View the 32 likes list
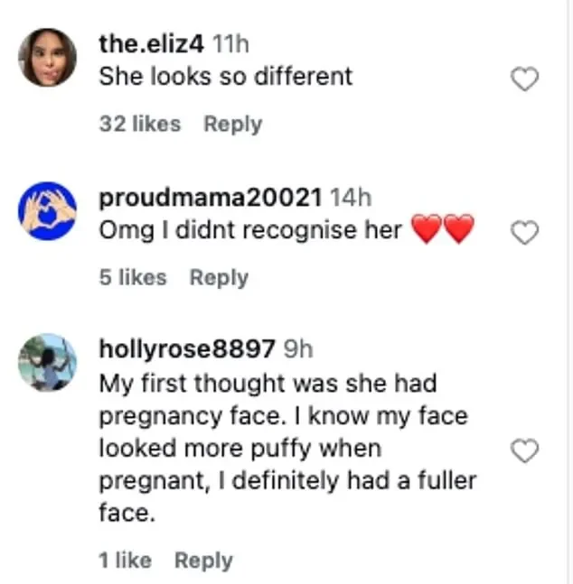The height and width of the screenshot is (584, 573). [x=140, y=124]
